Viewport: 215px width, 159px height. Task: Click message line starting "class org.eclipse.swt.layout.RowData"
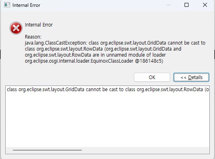103,49
